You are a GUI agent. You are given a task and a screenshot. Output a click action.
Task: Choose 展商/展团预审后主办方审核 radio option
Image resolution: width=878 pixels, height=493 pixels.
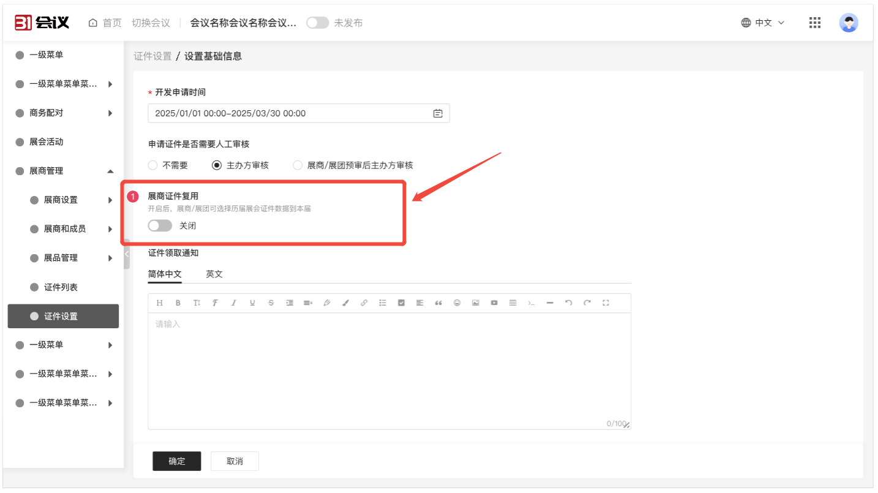click(x=298, y=165)
